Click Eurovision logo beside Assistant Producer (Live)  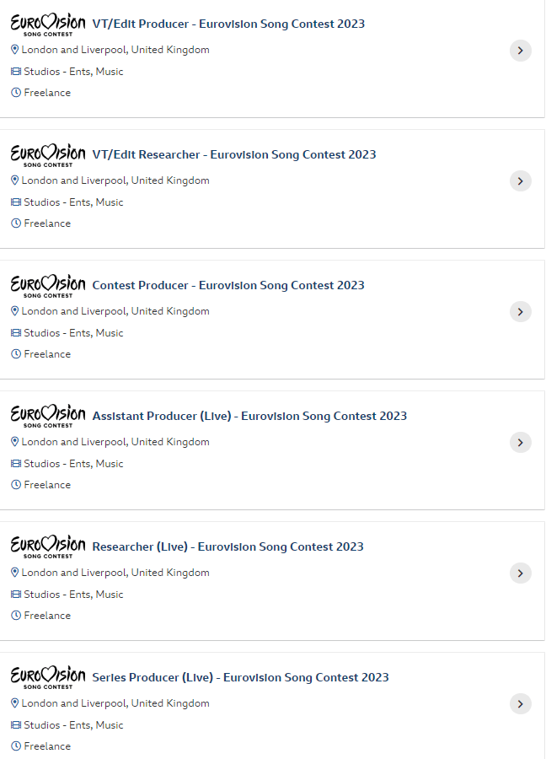(x=47, y=417)
